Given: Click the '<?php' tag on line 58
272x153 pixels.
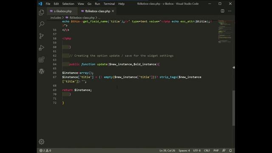Looking at the screenshot, I should click(67, 39).
